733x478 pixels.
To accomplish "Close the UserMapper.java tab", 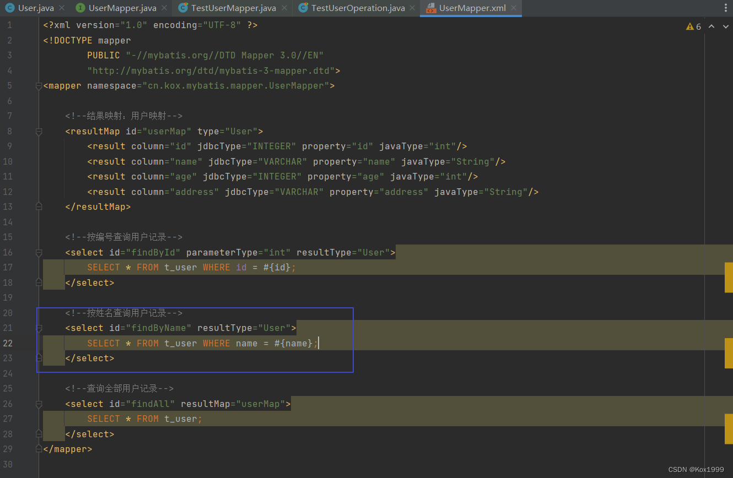I will [x=165, y=8].
